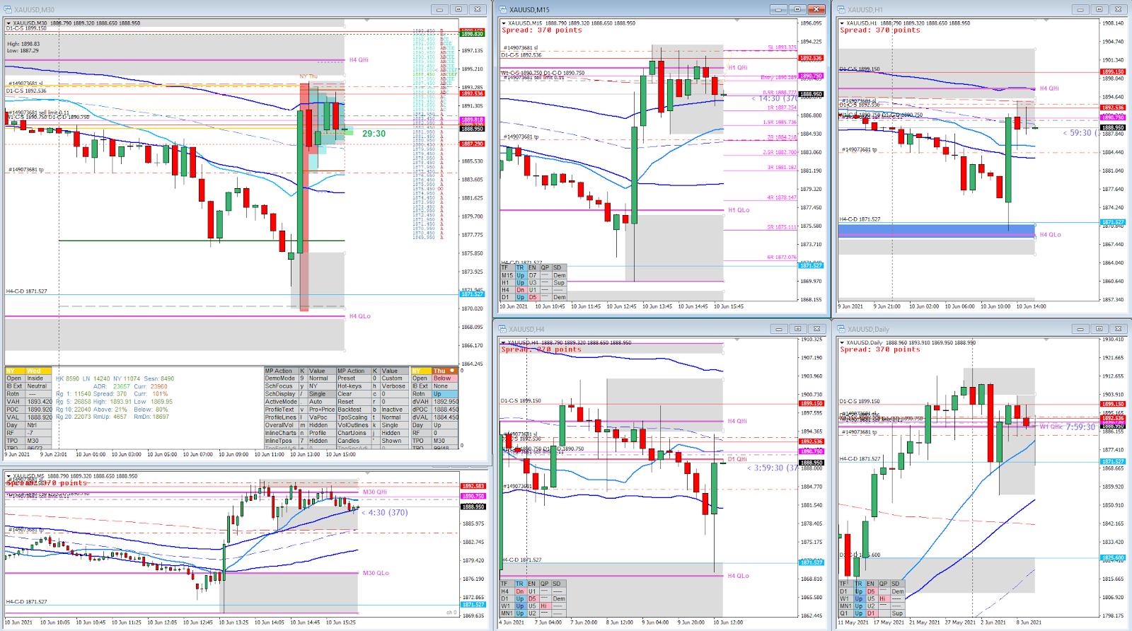Click the TpoScaling action button
Screen dimensions: 1132x631
(353, 417)
